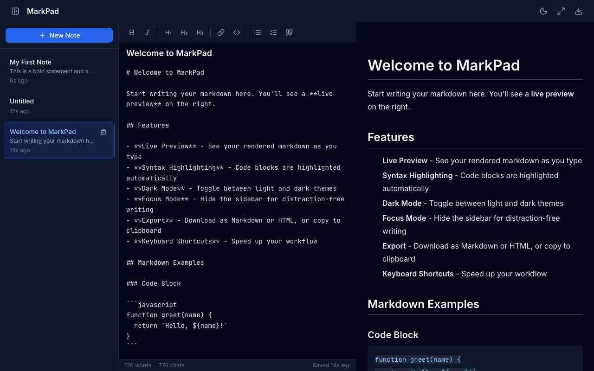
Task: Insert a hyperlink
Action: click(x=221, y=32)
